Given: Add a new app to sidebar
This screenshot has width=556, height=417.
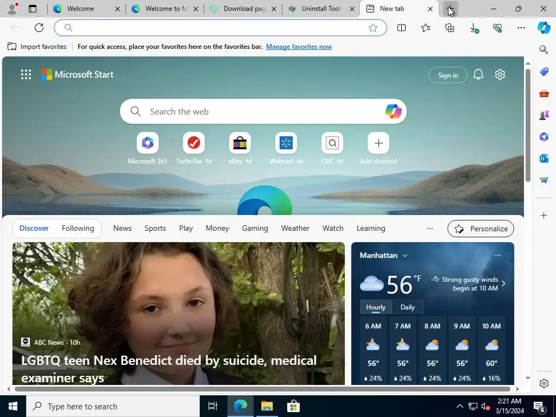Looking at the screenshot, I should [544, 215].
